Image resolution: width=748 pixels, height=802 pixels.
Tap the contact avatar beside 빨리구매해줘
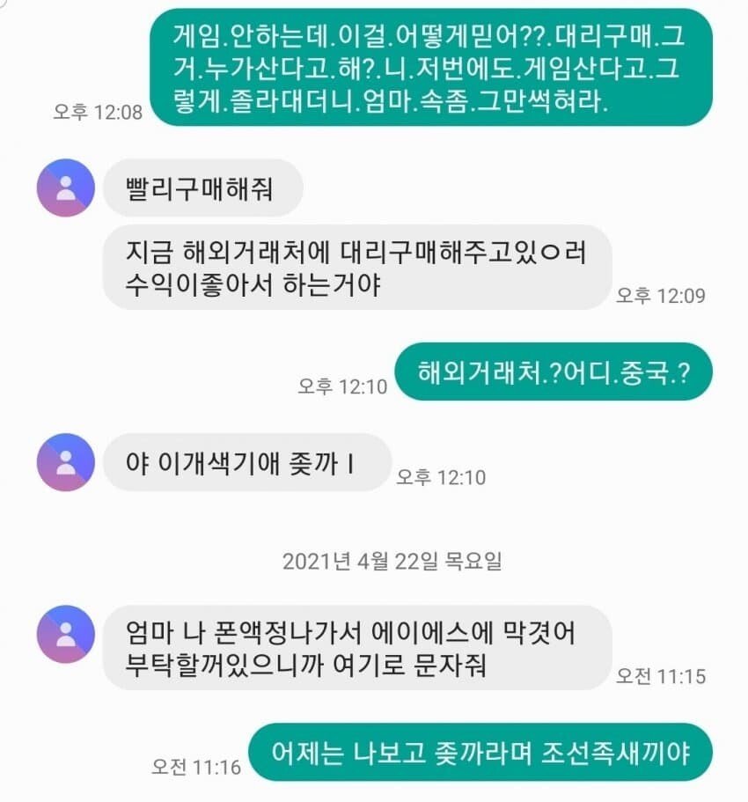(66, 188)
